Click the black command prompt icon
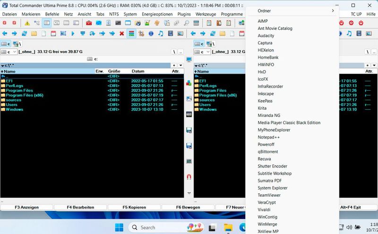The image size is (378, 234). click(118, 23)
